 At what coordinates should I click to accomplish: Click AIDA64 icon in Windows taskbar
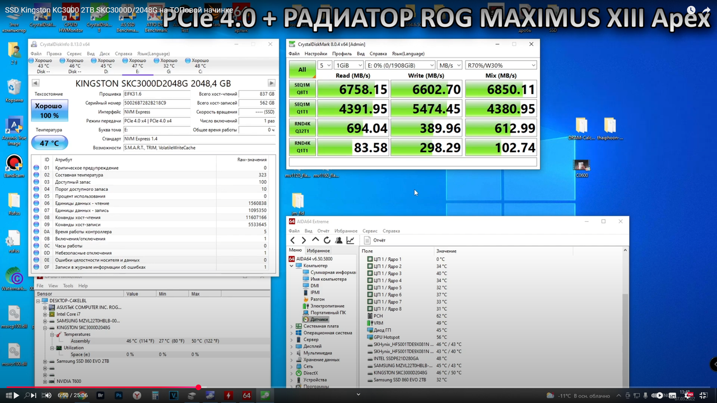(x=246, y=395)
